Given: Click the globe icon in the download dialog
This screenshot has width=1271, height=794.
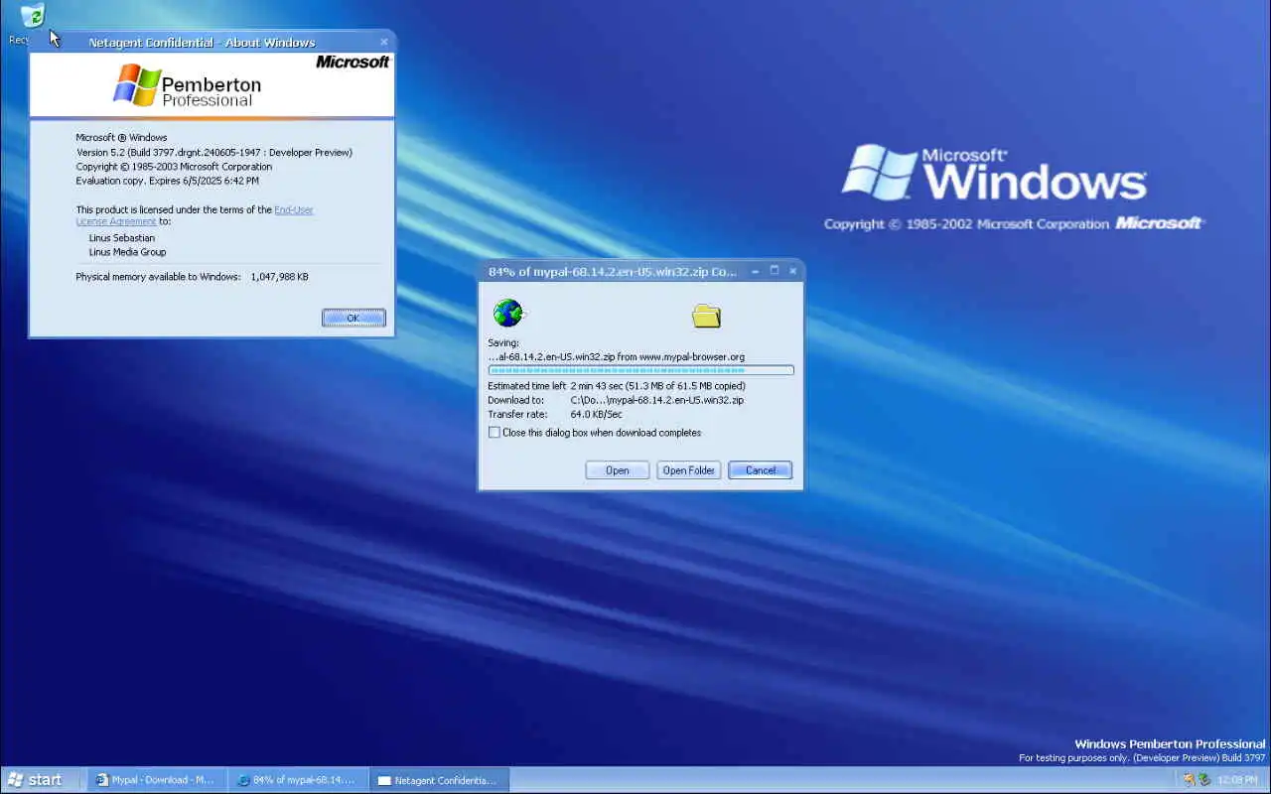Looking at the screenshot, I should pyautogui.click(x=507, y=313).
